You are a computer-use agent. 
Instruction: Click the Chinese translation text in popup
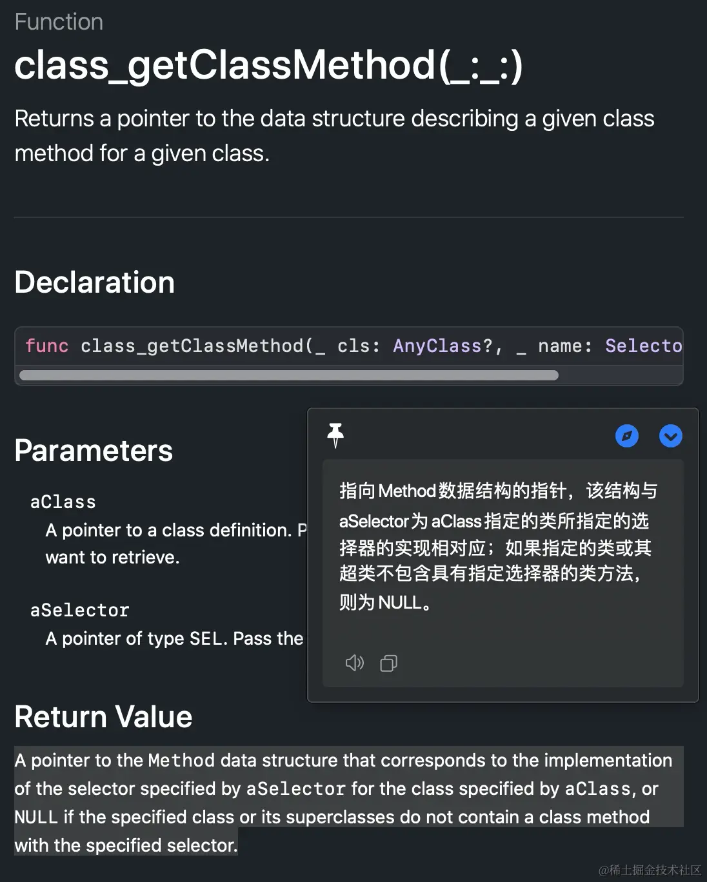(x=495, y=546)
